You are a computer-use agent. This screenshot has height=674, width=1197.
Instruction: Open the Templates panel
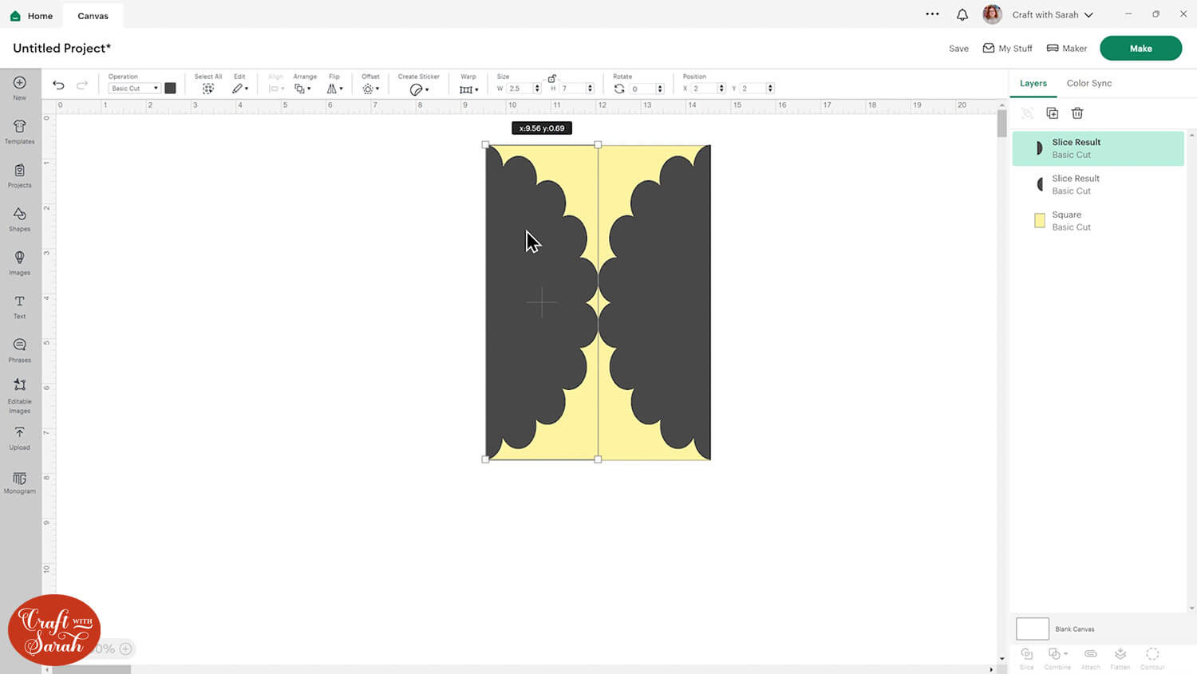click(x=20, y=132)
